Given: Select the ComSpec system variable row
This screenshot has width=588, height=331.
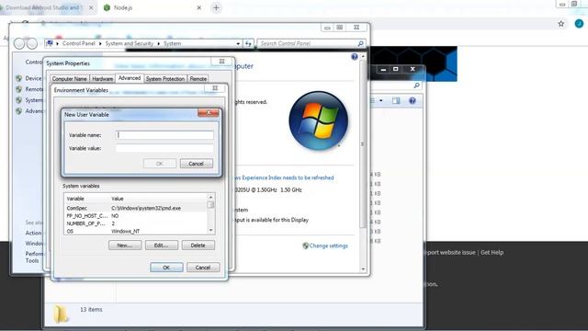Looking at the screenshot, I should [x=135, y=208].
